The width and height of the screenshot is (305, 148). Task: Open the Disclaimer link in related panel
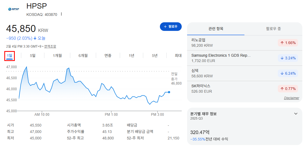pos(291,98)
